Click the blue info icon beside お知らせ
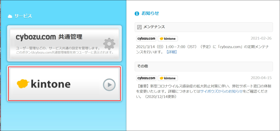The height and width of the screenshot is (131, 280). pyautogui.click(x=137, y=13)
